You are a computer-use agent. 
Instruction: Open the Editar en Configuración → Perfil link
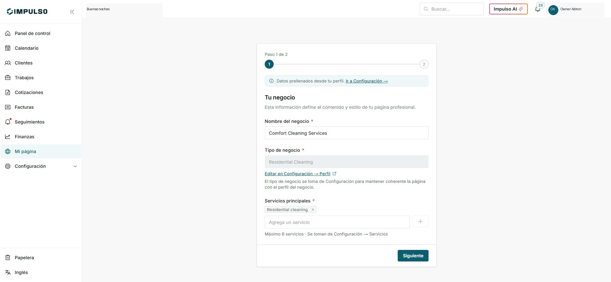coord(297,174)
